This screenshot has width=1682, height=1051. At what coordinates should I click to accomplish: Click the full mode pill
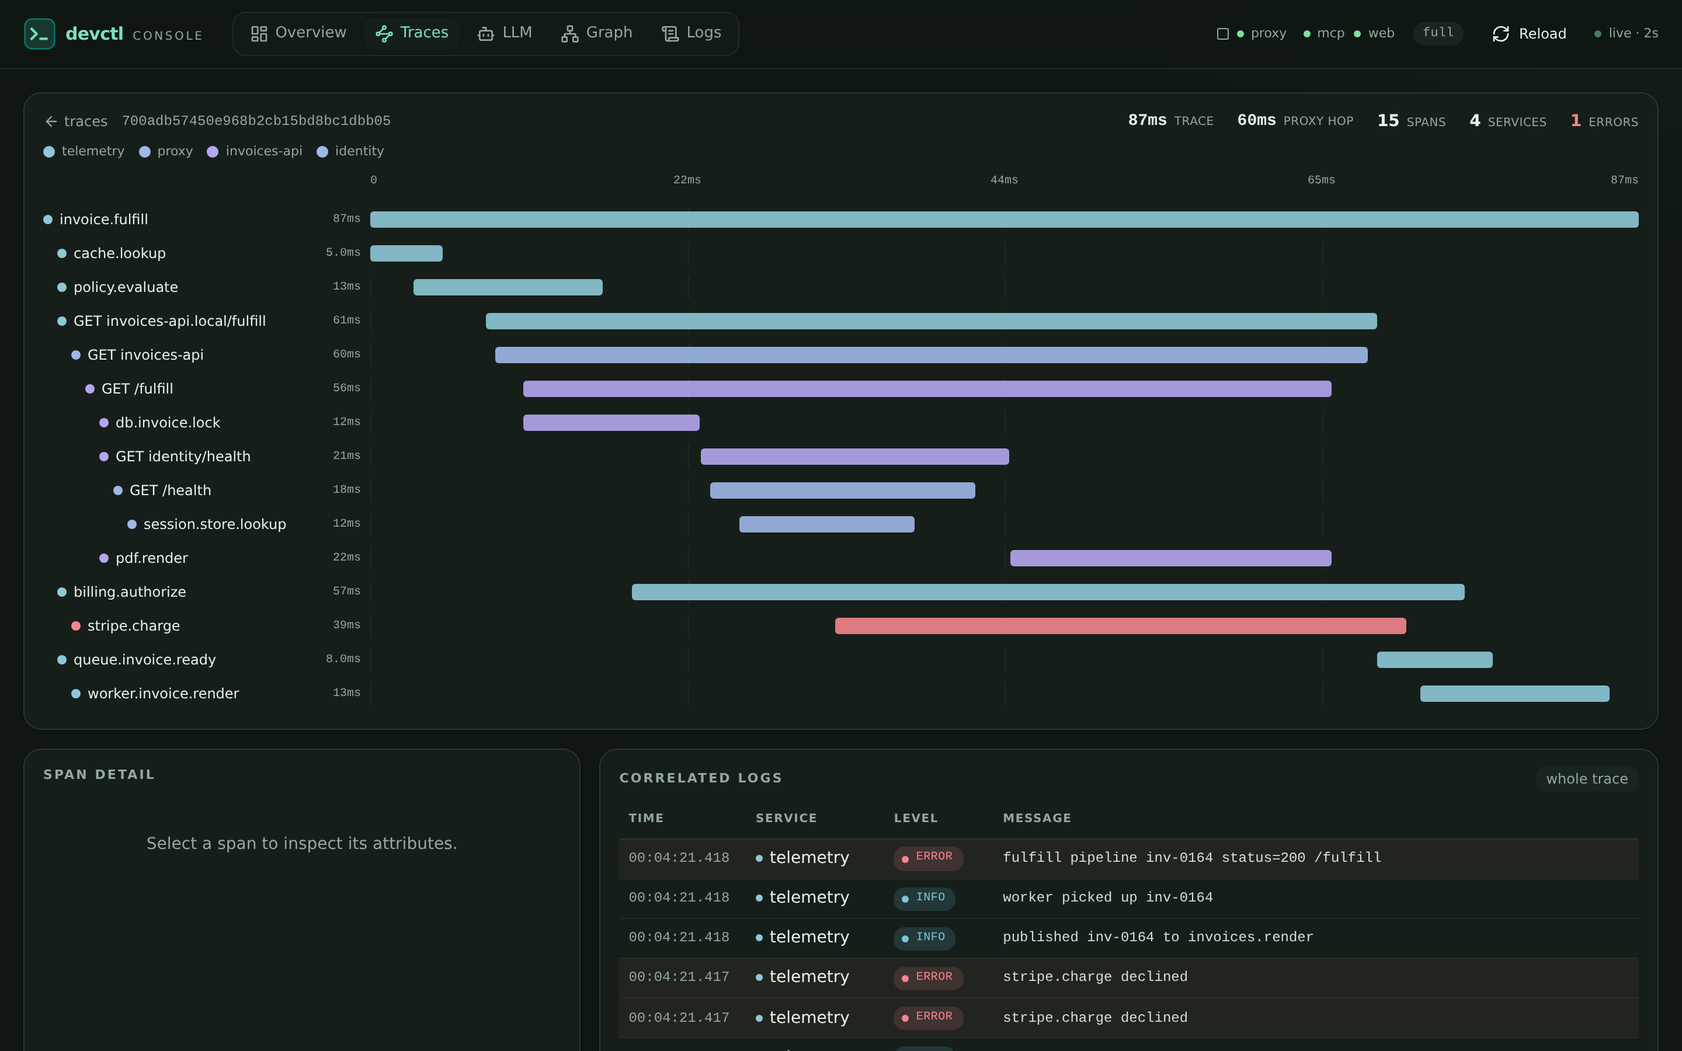[1438, 33]
